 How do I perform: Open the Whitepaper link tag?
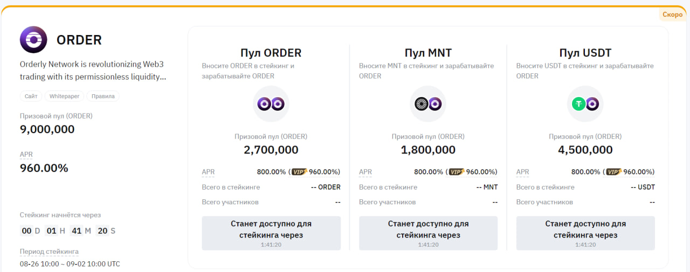tap(64, 96)
